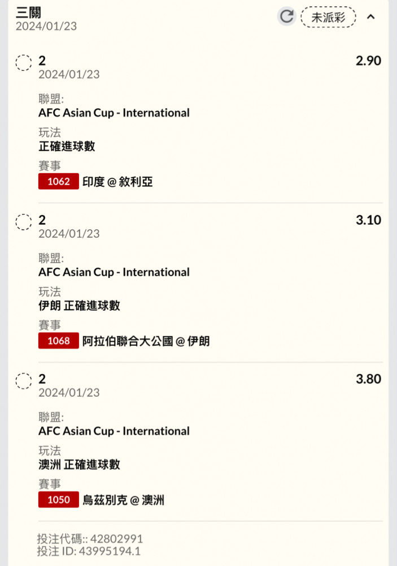
Task: Open the 印度 @ 敘利亞 match
Action: [117, 182]
